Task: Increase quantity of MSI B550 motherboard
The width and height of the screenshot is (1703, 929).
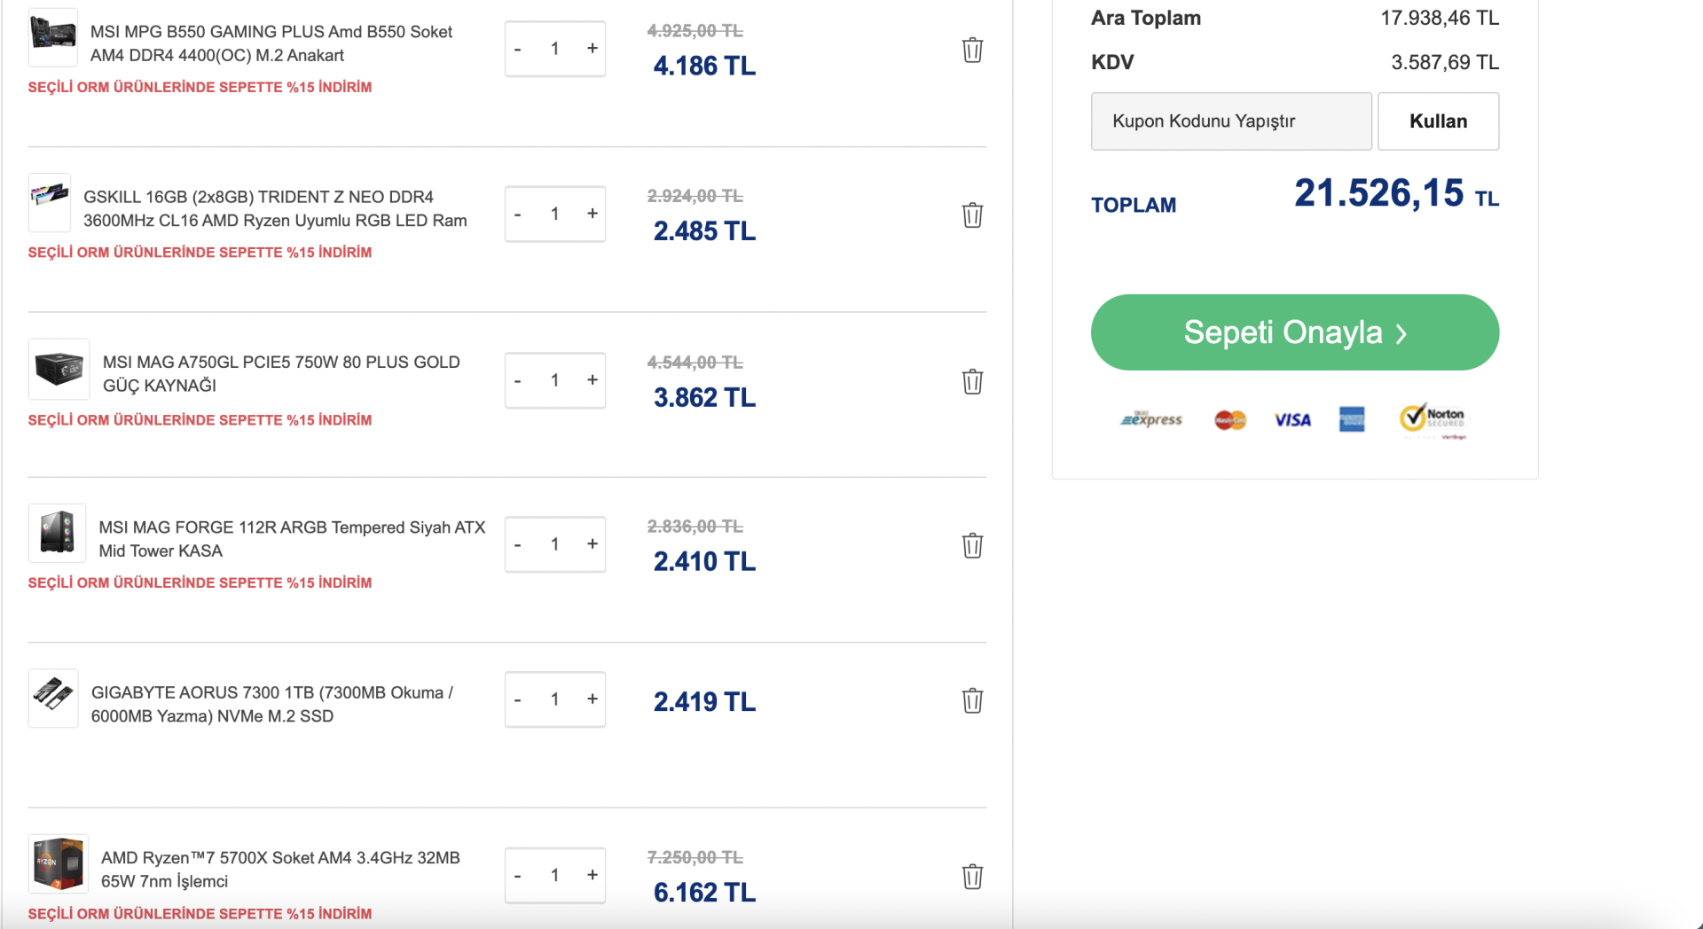Action: pos(593,49)
